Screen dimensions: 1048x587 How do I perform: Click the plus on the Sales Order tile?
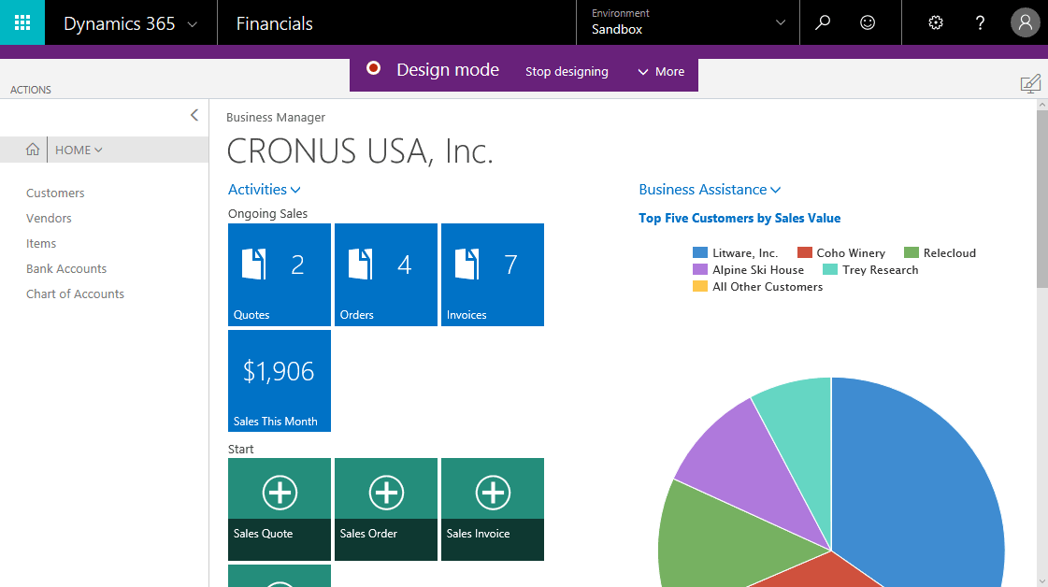click(386, 492)
